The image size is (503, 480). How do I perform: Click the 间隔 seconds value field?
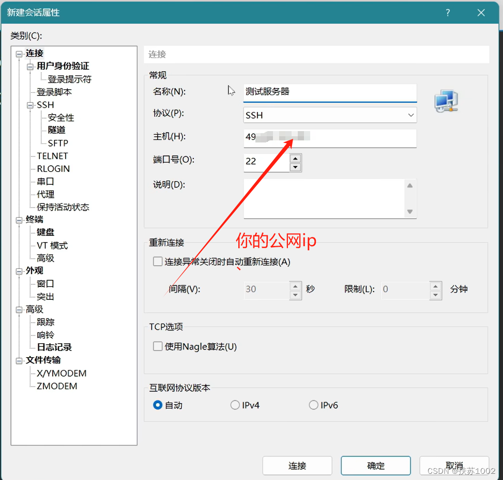(x=267, y=290)
